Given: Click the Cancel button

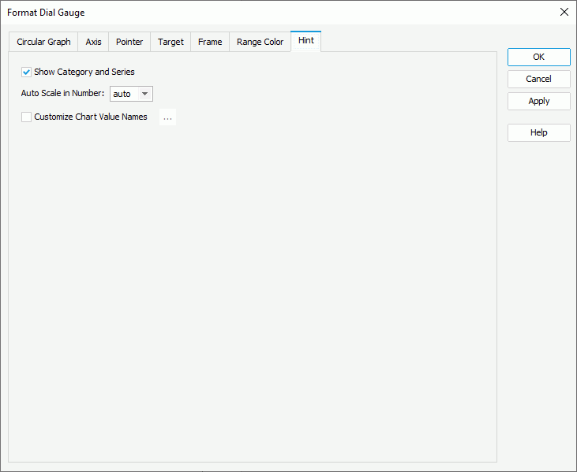Looking at the screenshot, I should (539, 79).
